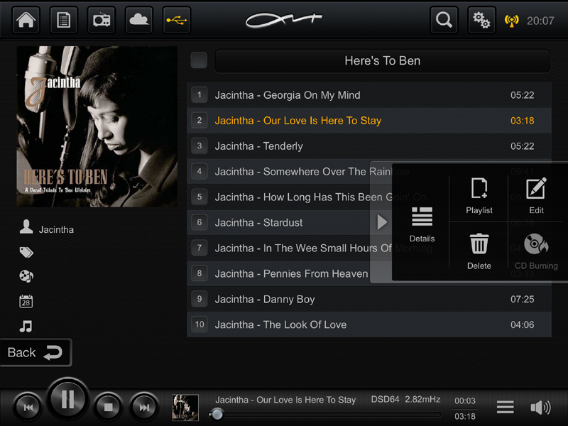The image size is (568, 426).
Task: Choose Playlist in the popup menu
Action: 479,196
